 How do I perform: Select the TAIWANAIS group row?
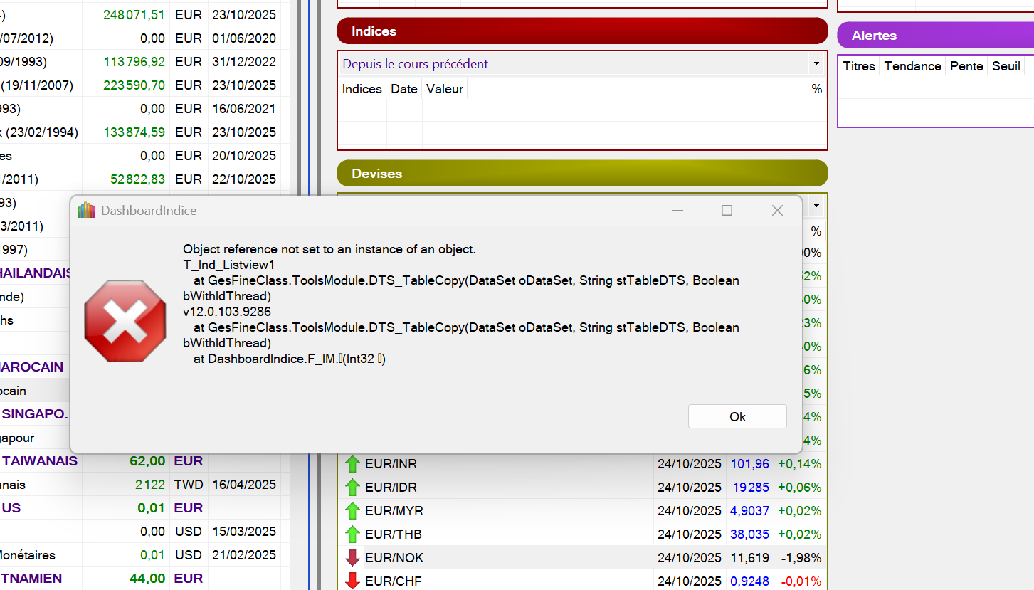[40, 461]
